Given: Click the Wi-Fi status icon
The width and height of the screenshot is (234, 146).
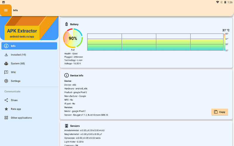Looking at the screenshot, I should [x=218, y=2].
